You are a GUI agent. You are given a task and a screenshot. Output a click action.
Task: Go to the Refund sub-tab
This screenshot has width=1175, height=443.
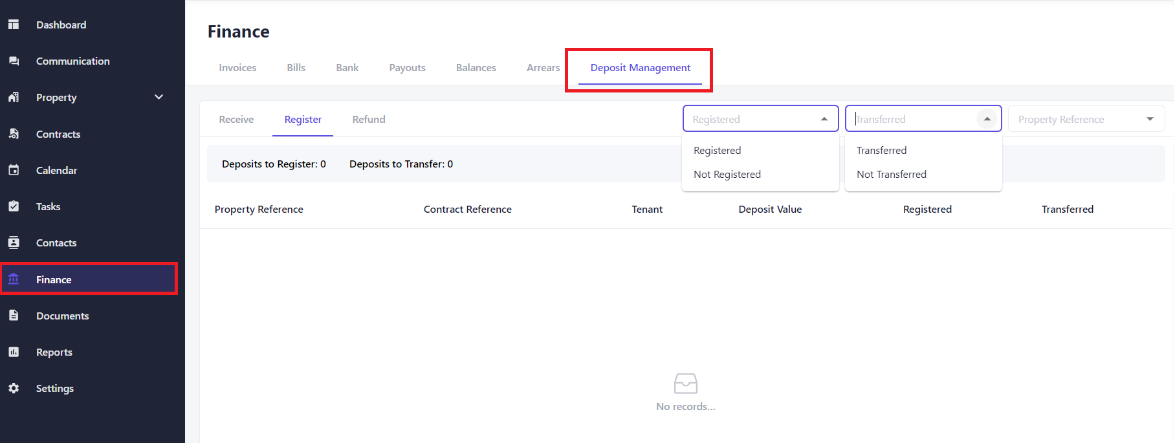coord(369,120)
